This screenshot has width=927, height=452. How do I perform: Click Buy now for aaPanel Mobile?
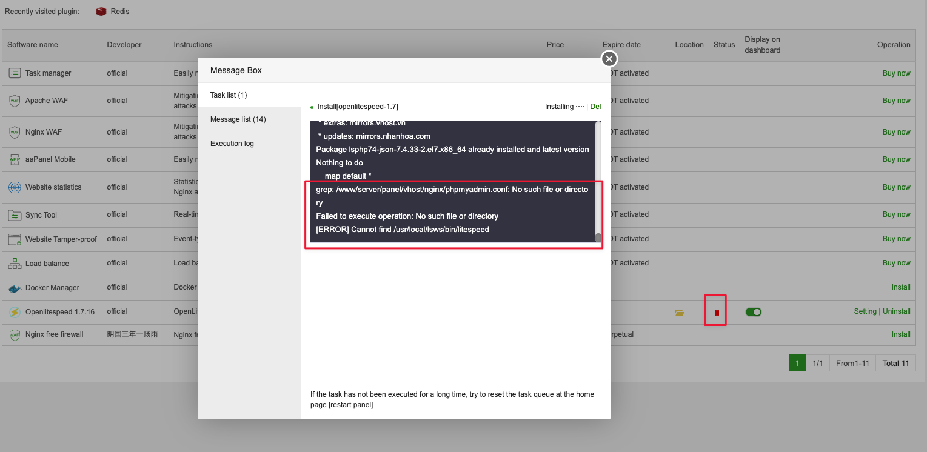click(x=897, y=159)
